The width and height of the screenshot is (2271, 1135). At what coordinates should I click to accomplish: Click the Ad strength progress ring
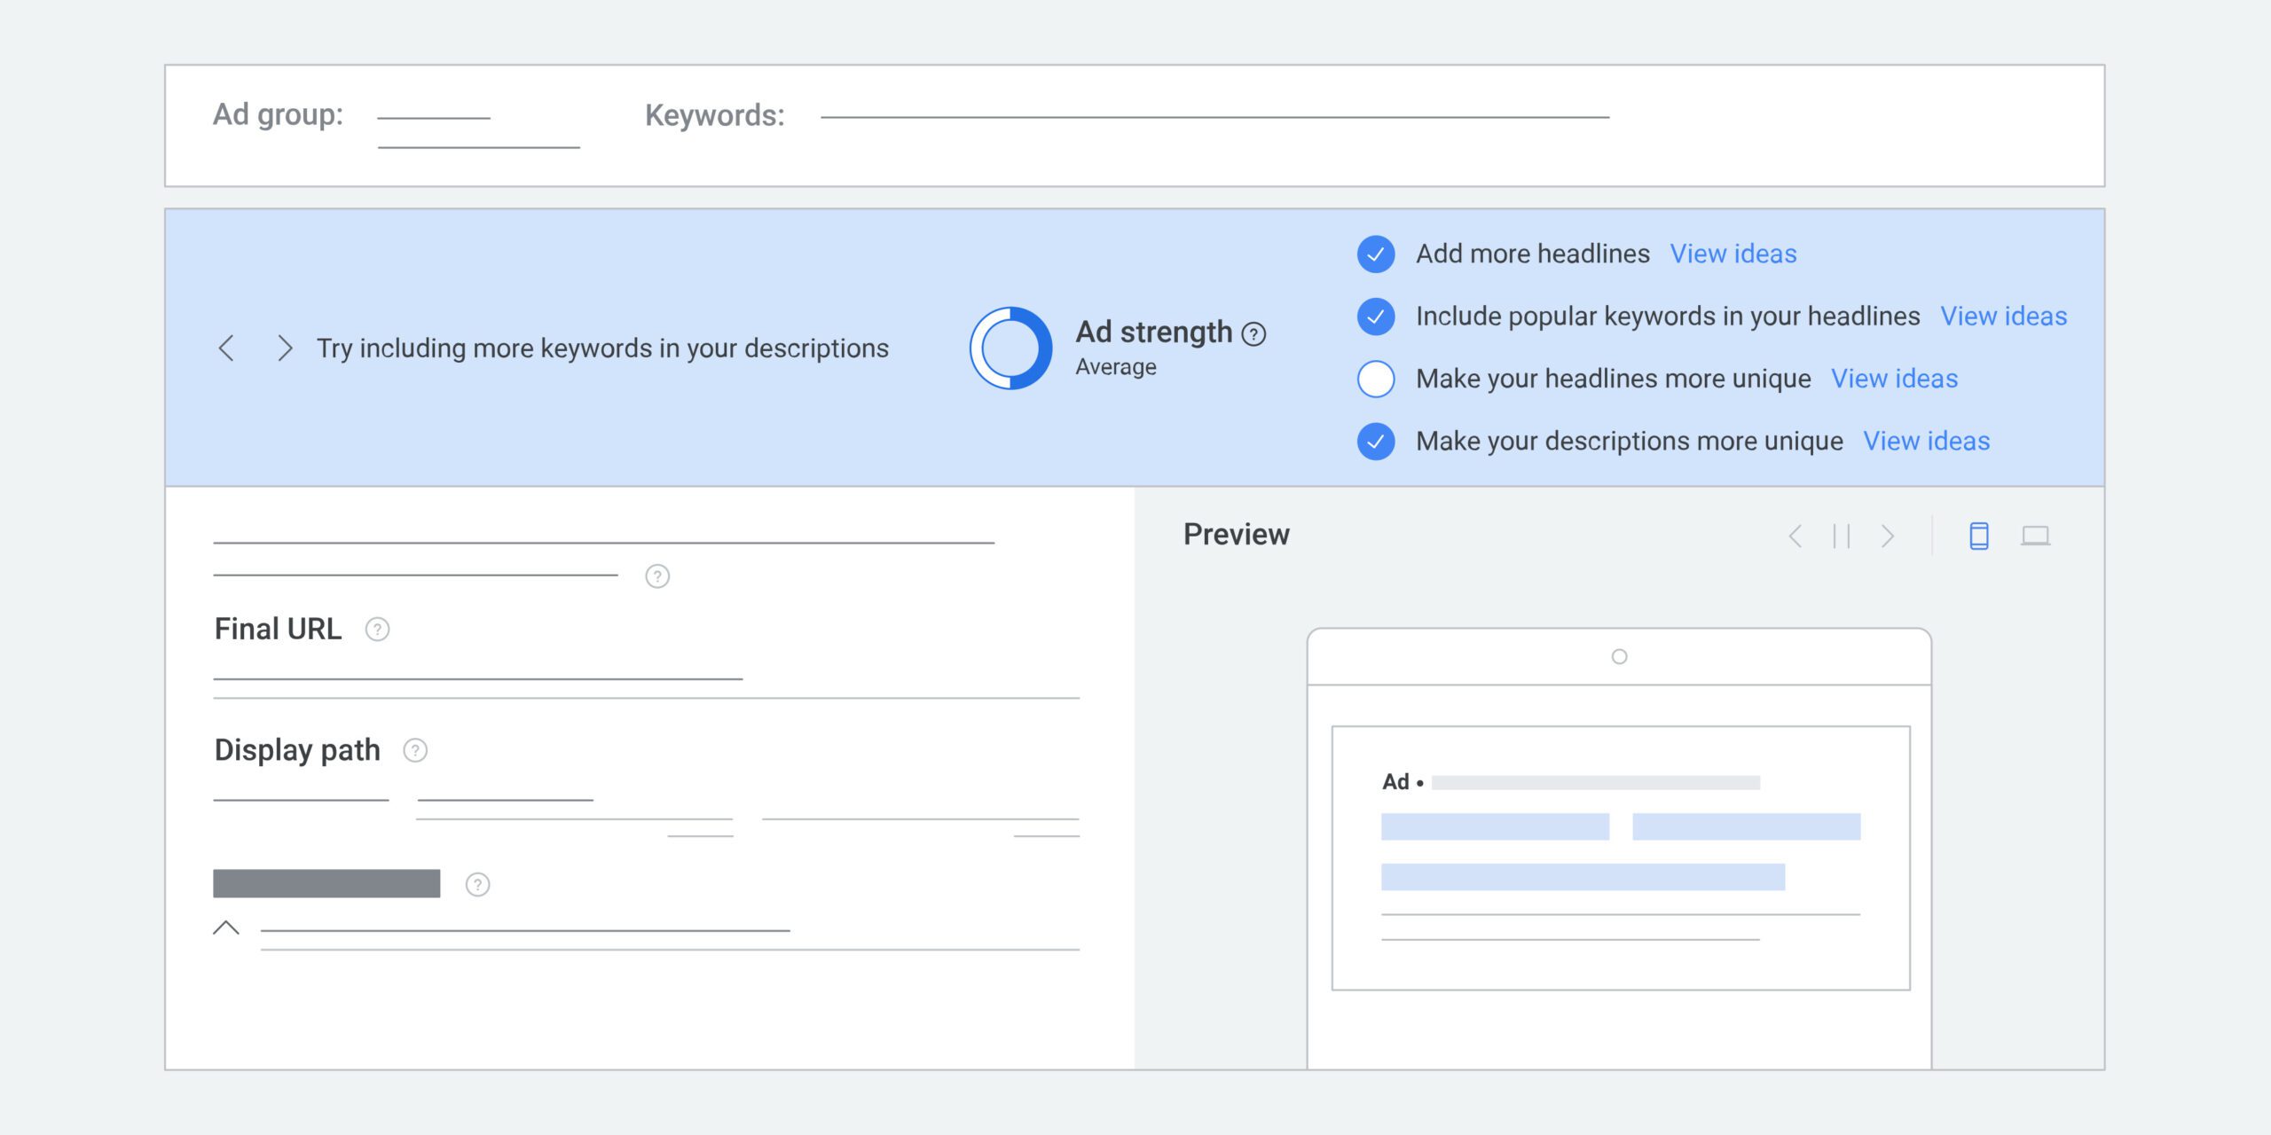tap(1011, 348)
